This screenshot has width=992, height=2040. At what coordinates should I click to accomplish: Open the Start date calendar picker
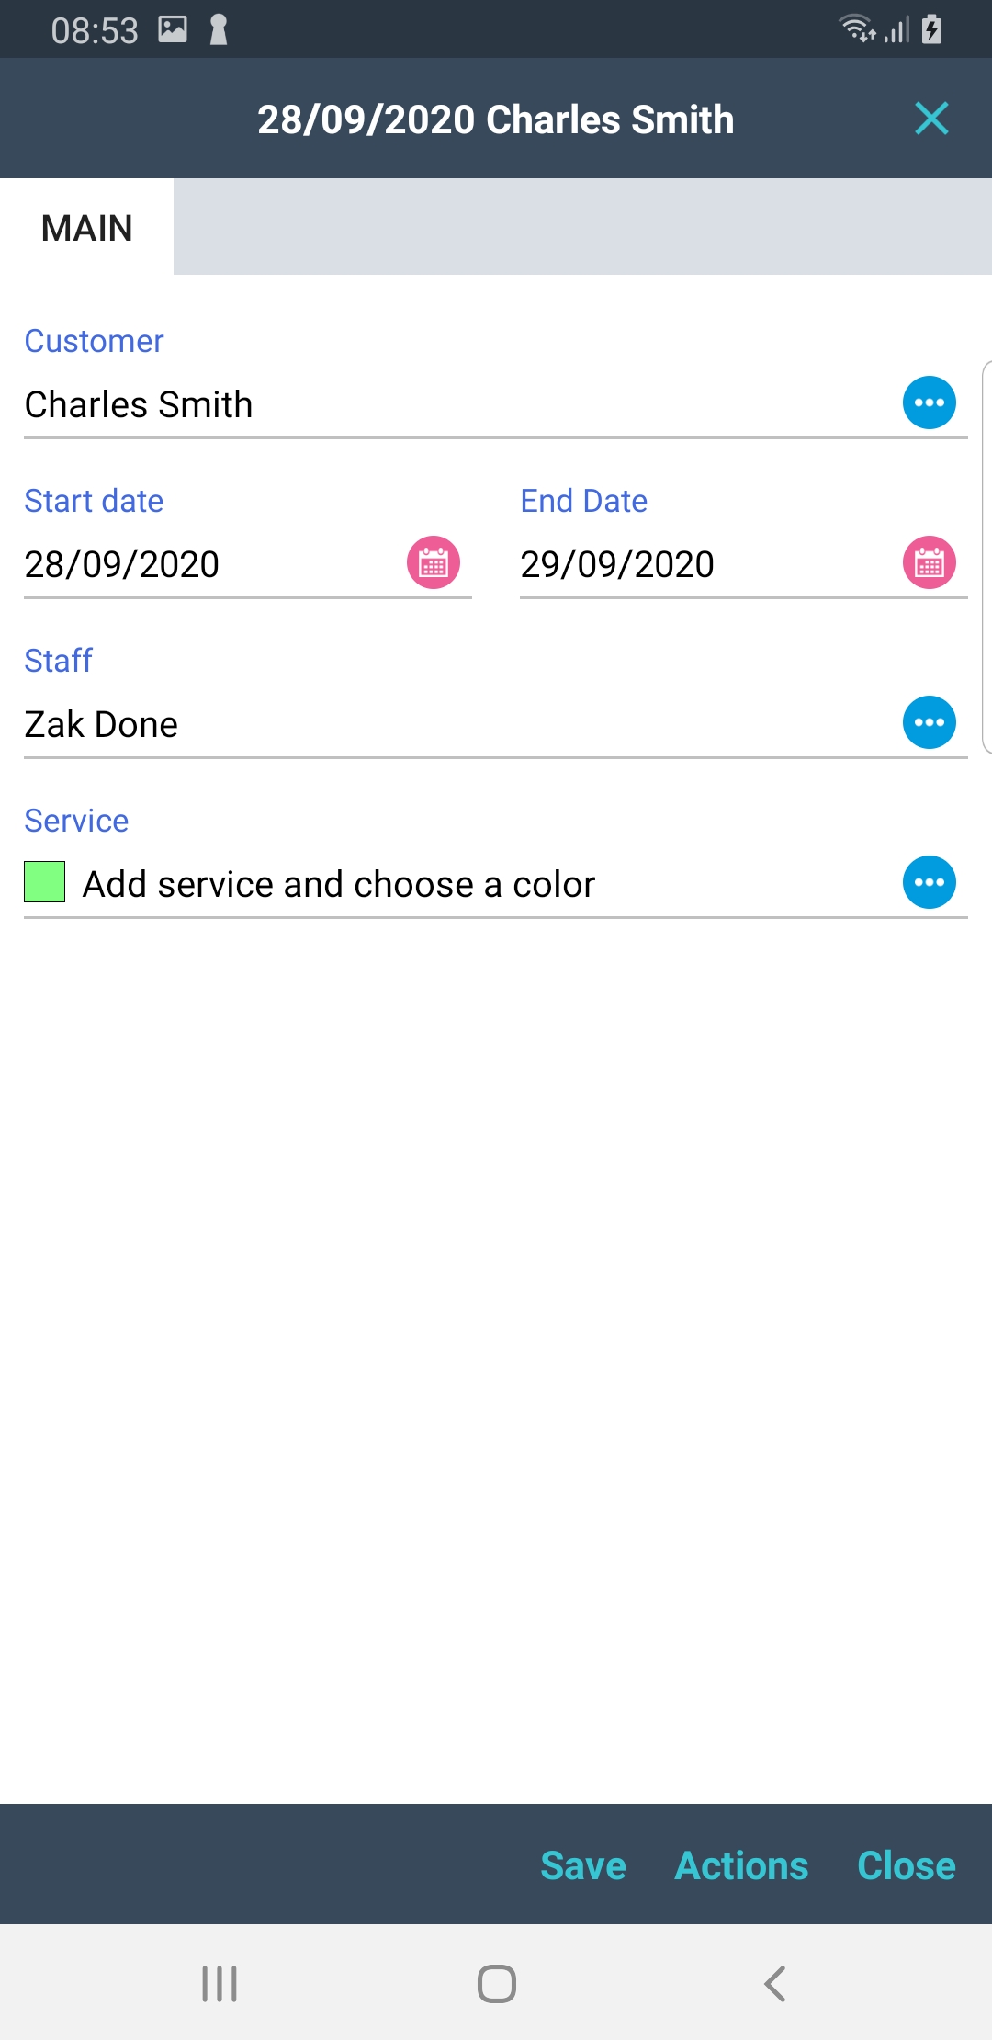[x=434, y=562]
